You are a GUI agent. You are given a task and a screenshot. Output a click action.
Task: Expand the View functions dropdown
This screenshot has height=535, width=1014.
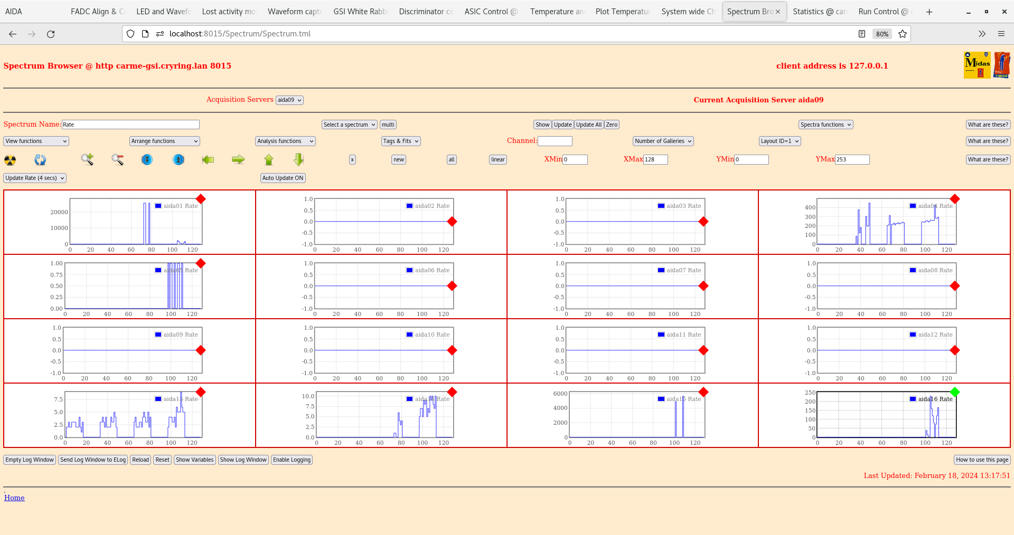[36, 141]
